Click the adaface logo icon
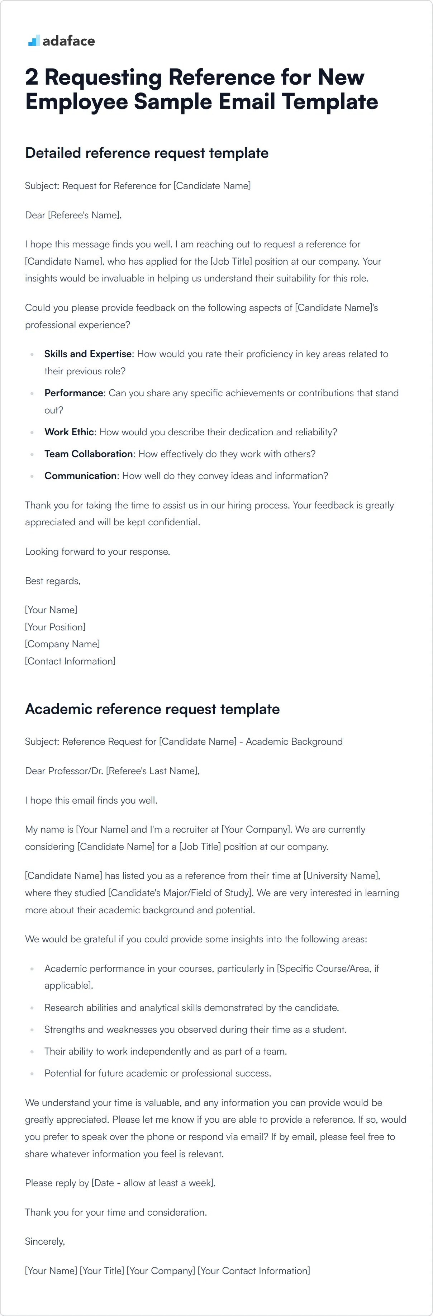This screenshot has height=1316, width=433. (34, 41)
